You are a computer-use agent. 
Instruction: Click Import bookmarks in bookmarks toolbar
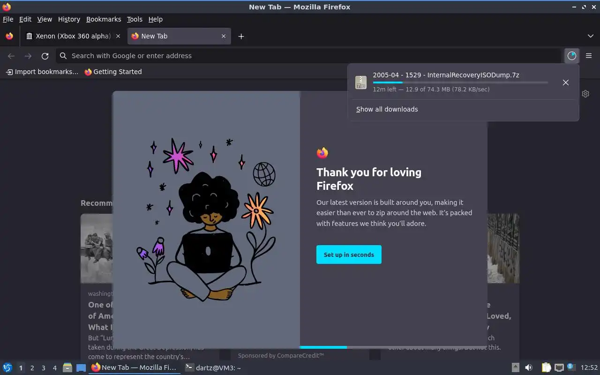pos(42,72)
